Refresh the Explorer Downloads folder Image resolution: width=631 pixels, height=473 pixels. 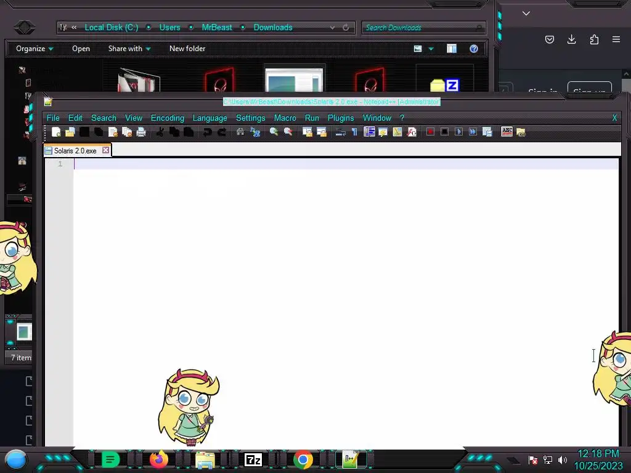pyautogui.click(x=346, y=27)
